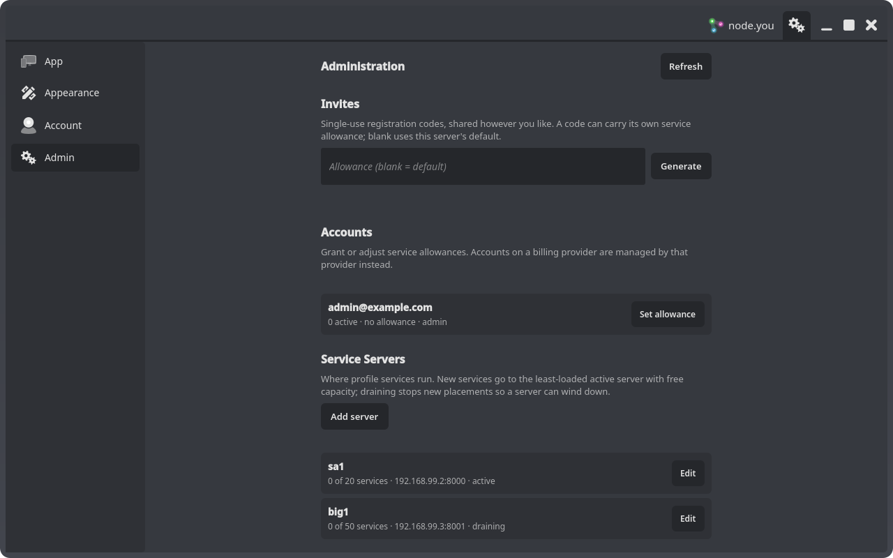Add a new service server

tap(354, 416)
